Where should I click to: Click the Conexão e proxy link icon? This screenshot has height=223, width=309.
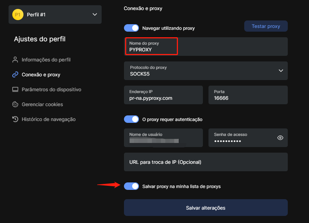tap(15, 74)
